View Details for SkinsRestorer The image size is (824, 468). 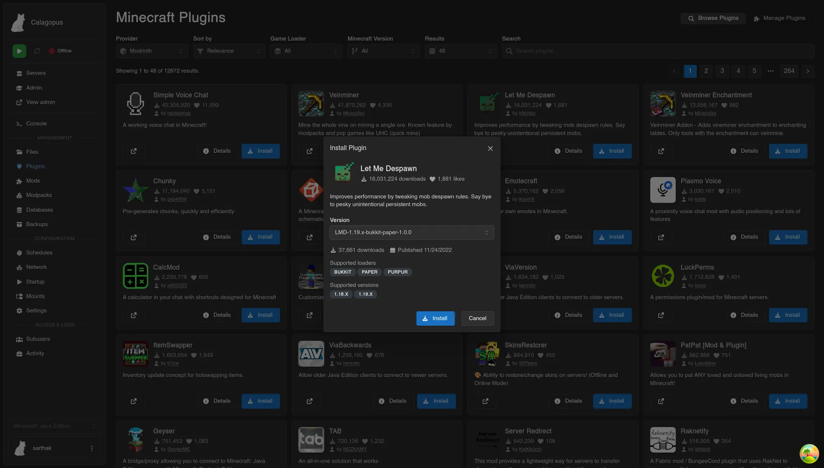[569, 401]
